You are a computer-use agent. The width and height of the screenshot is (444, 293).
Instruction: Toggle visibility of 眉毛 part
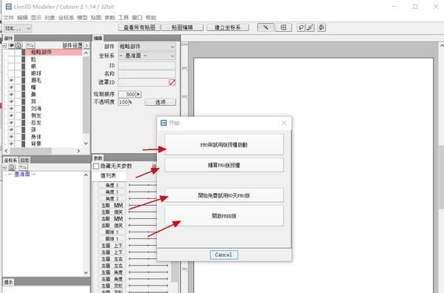tap(11, 81)
